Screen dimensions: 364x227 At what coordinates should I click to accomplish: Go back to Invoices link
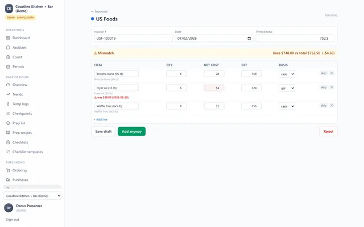[x=100, y=11]
